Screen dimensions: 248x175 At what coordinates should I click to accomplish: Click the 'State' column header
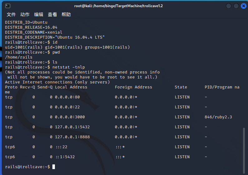[181, 87]
